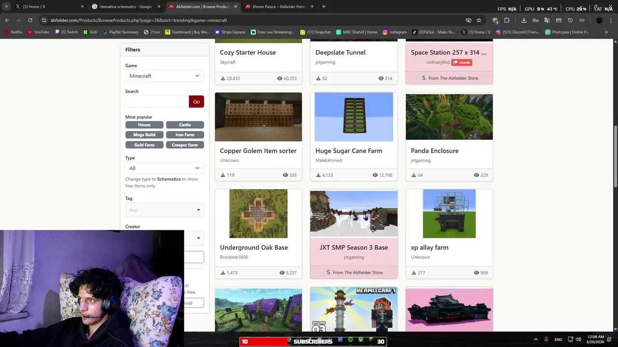This screenshot has width=618, height=347.
Task: Click the download icon on Underground Oak Base
Action: click(223, 273)
